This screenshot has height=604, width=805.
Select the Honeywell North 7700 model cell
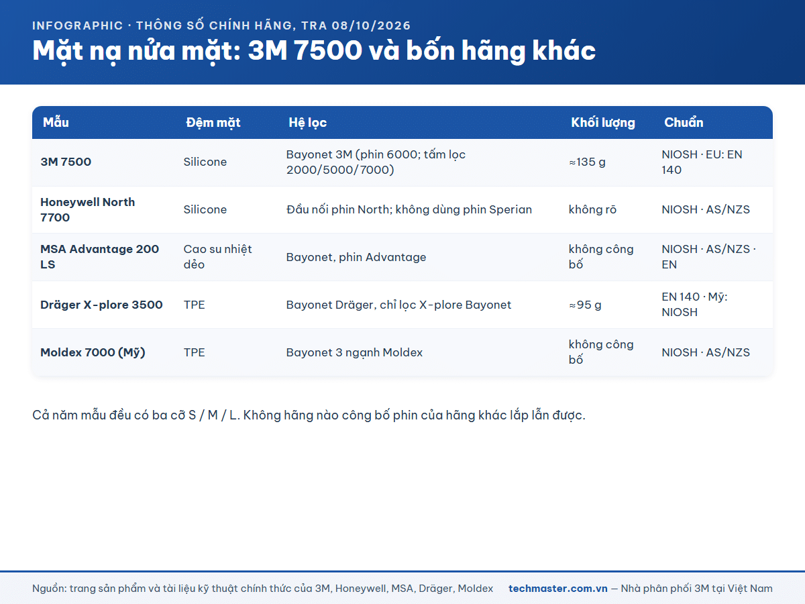(x=88, y=209)
